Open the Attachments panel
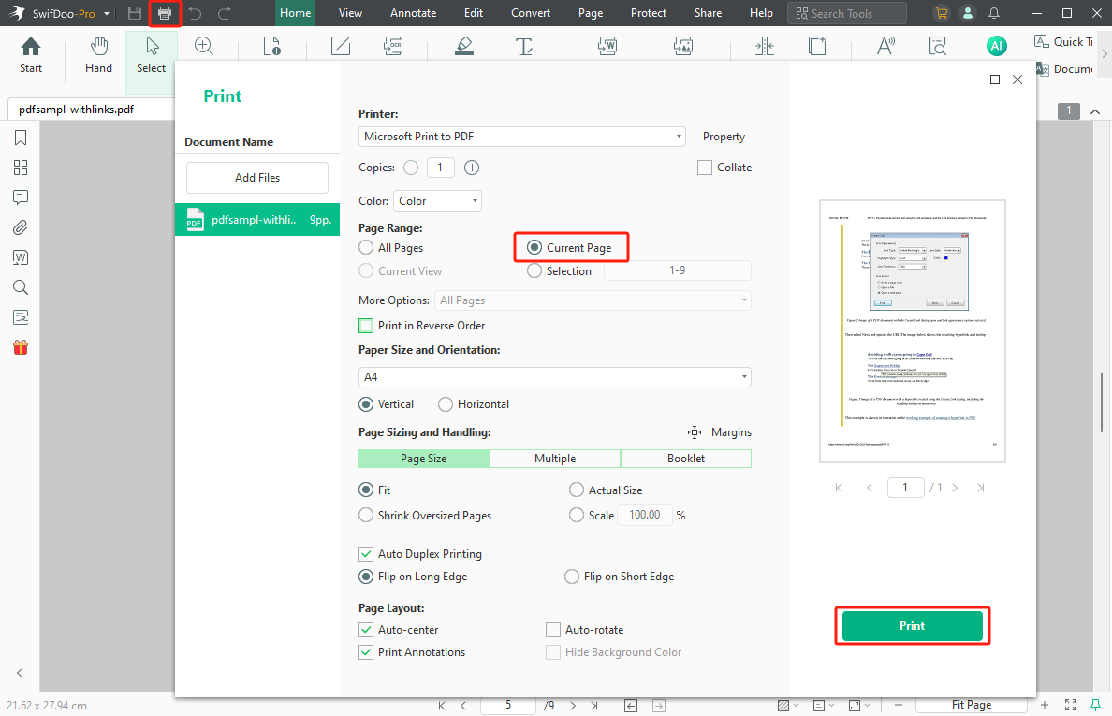 point(20,227)
